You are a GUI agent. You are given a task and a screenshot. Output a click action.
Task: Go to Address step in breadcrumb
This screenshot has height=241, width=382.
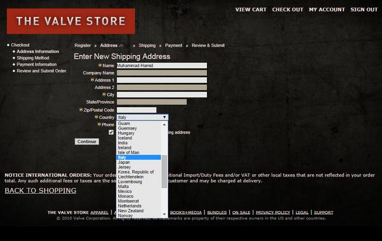tap(109, 45)
